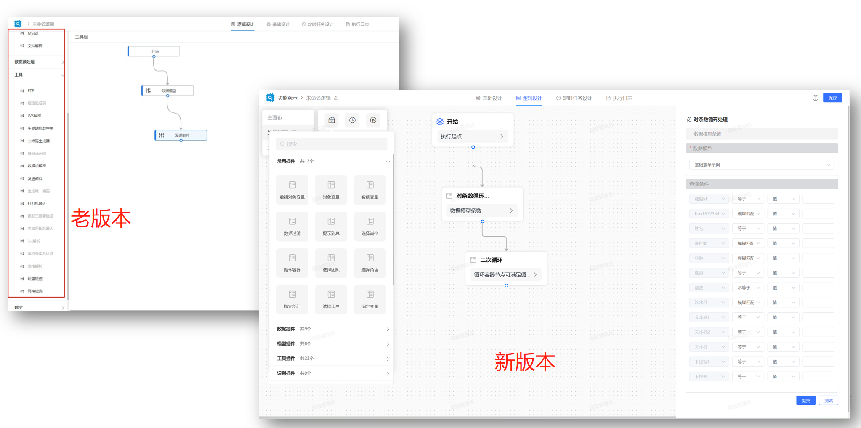Open the clock history icon in canvas toolbar
Screen dimensions: 861x428
coord(352,120)
